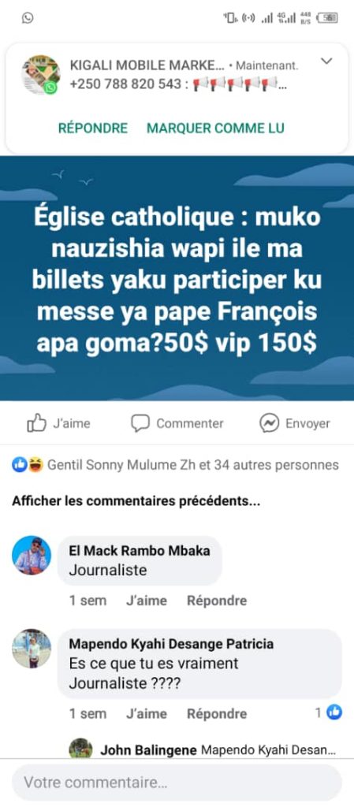The height and width of the screenshot is (807, 354).
Task: Tap the Votre commentaire input field
Action: (177, 783)
